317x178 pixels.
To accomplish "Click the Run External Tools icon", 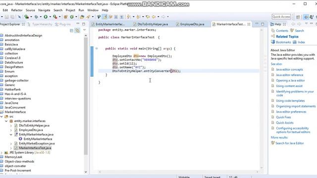I will [x=55, y=17].
